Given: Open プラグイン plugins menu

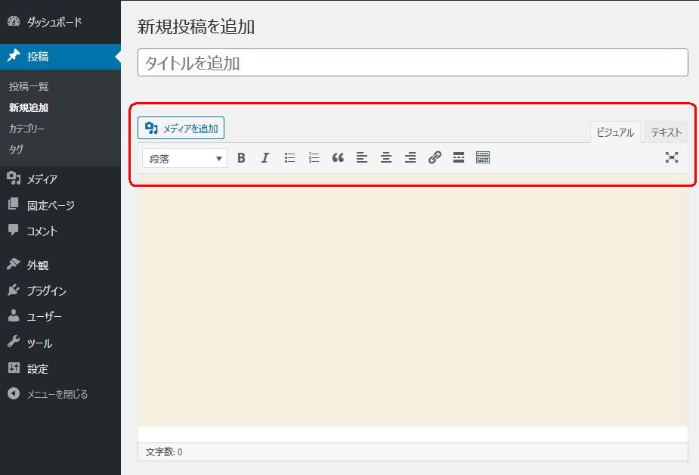Looking at the screenshot, I should (60, 290).
